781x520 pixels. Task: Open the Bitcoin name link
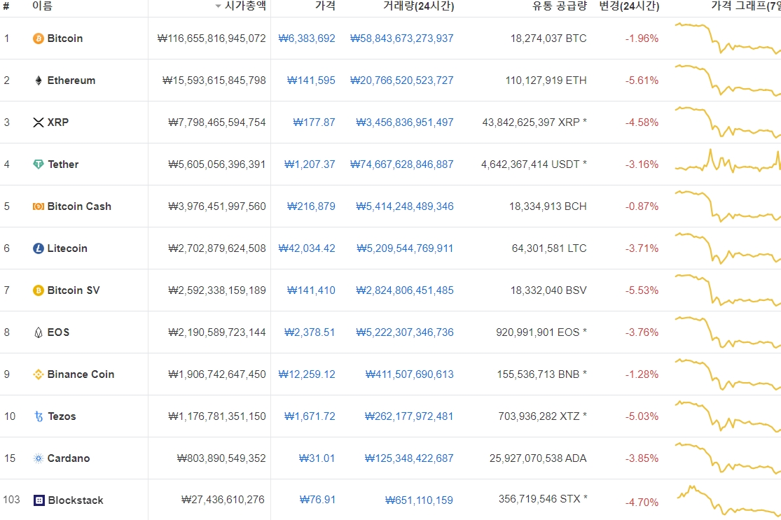coord(64,38)
